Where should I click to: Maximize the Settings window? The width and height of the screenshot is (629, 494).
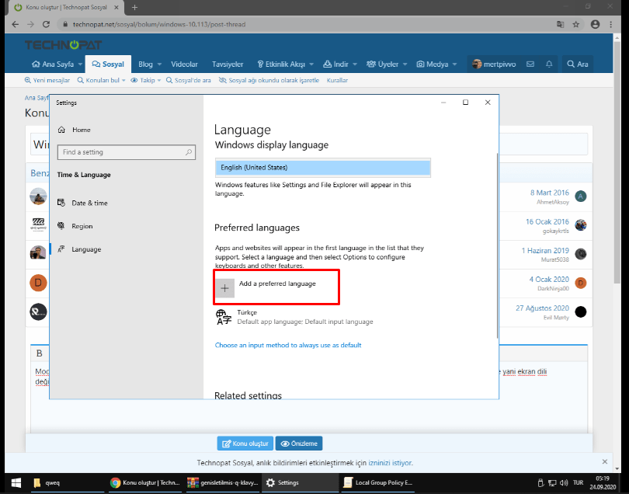465,103
